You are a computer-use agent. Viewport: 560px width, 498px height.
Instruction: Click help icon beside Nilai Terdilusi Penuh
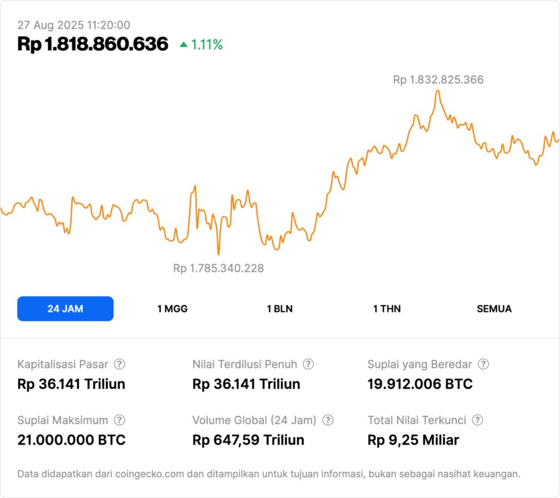click(x=308, y=364)
